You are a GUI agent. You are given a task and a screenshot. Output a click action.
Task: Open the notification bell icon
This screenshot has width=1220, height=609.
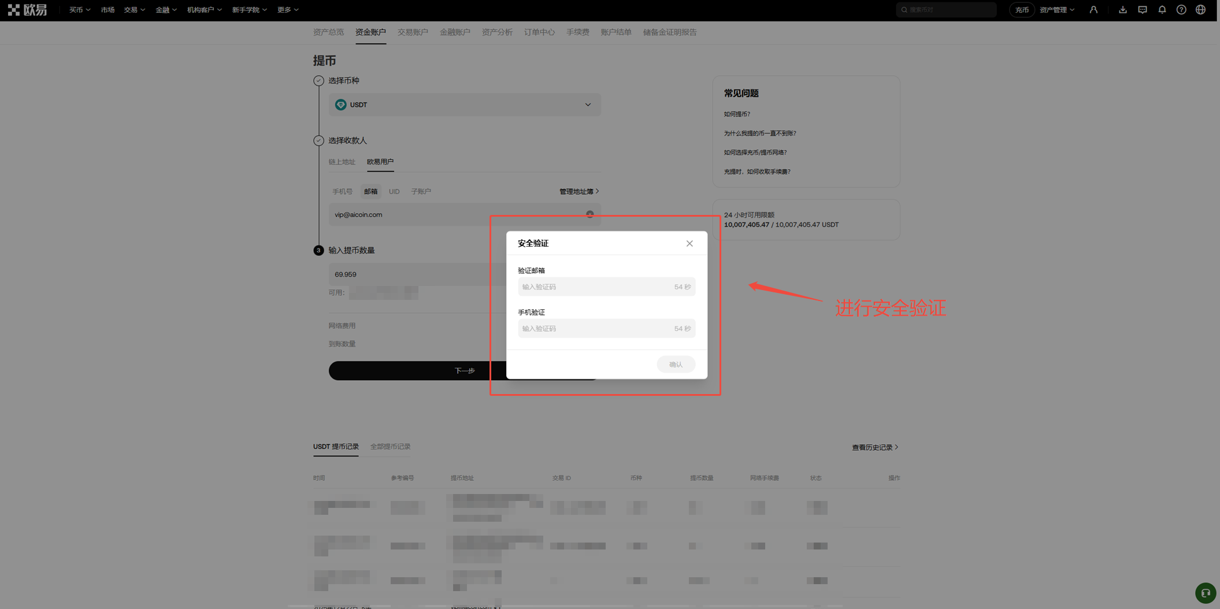click(x=1162, y=10)
